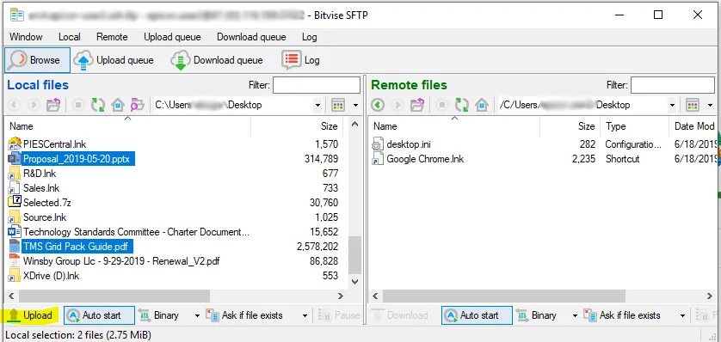The image size is (721, 342).
Task: Click the Download button
Action: [400, 315]
